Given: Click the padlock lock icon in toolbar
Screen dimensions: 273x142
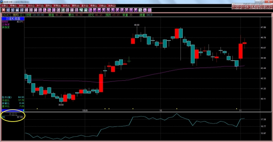Looking at the screenshot, I should (86, 10).
